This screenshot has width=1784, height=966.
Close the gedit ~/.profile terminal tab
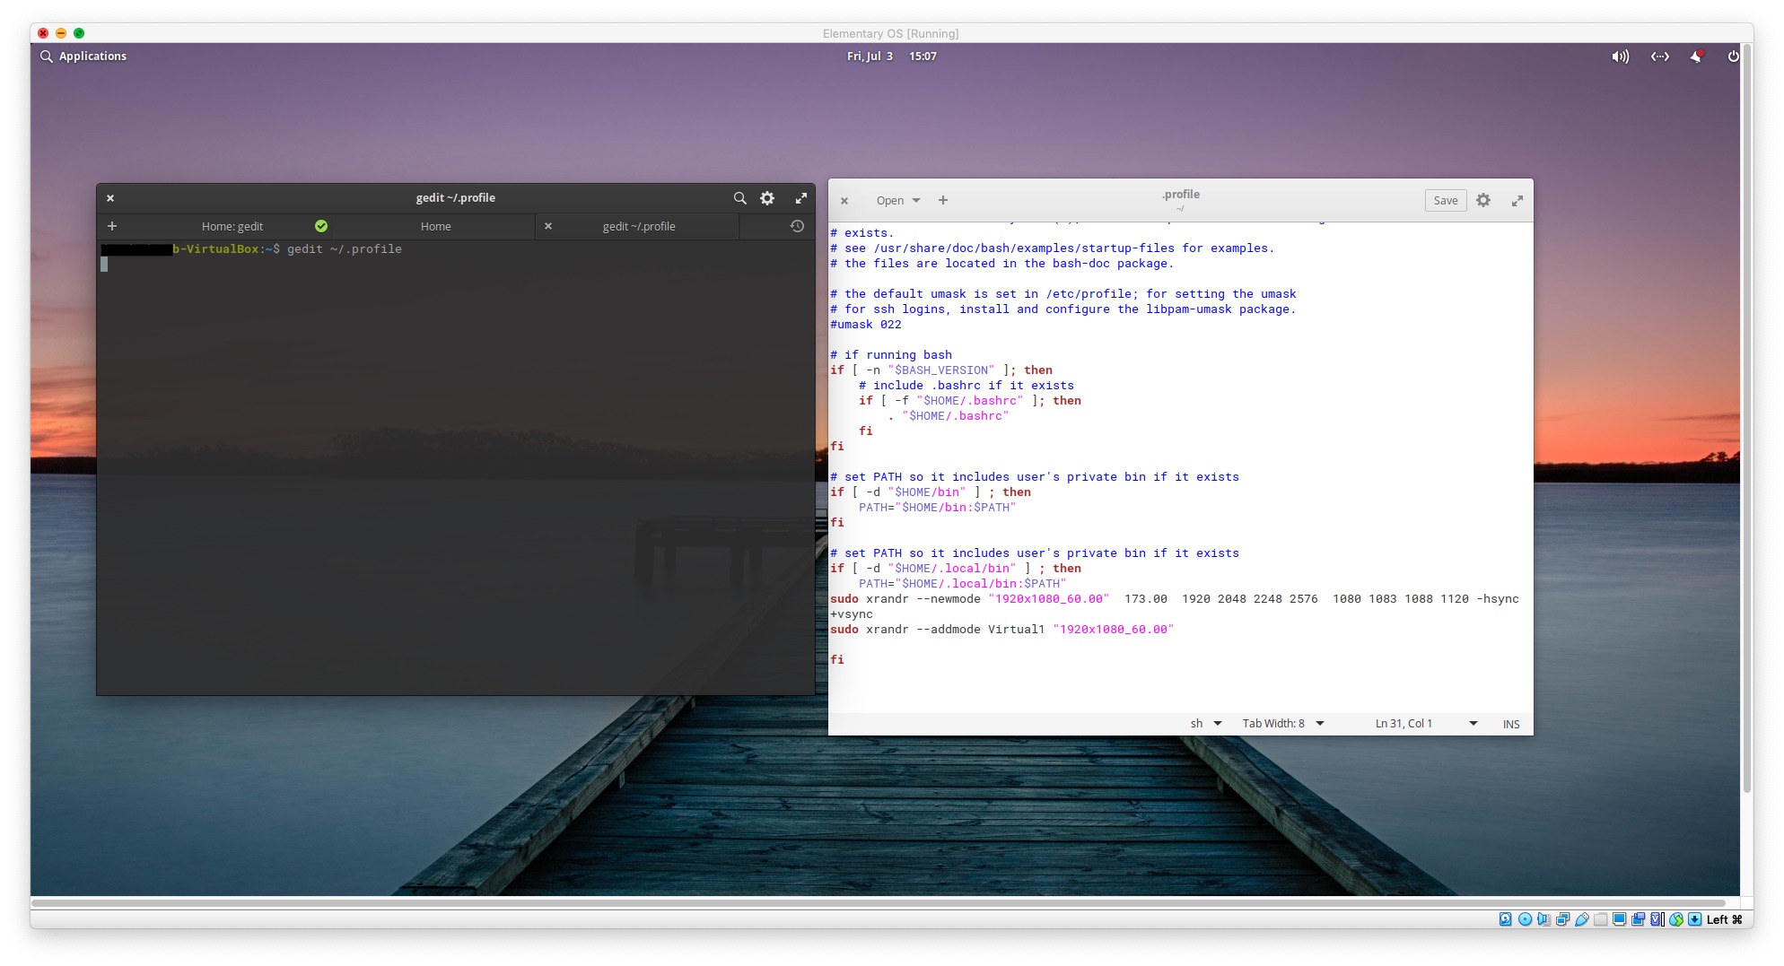(x=548, y=226)
